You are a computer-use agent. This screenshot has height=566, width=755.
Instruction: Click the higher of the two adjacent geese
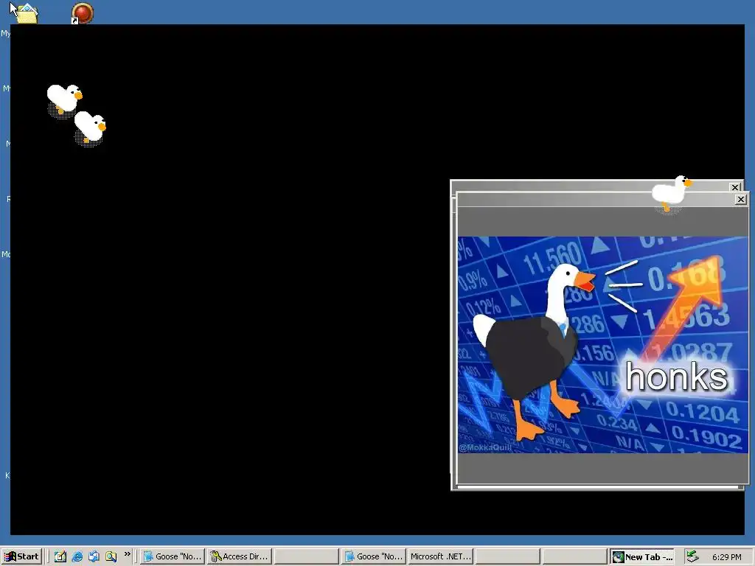(x=65, y=99)
